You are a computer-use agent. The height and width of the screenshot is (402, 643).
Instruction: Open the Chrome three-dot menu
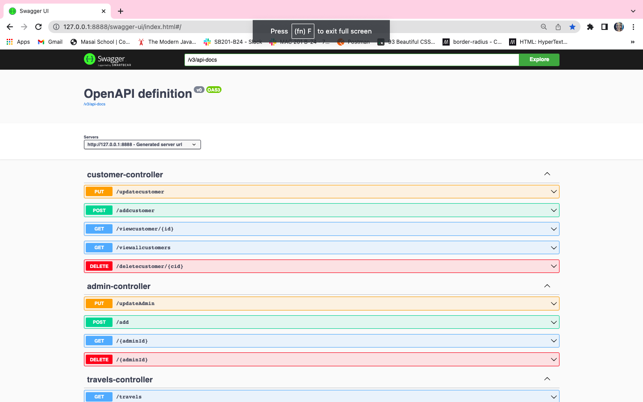(633, 27)
